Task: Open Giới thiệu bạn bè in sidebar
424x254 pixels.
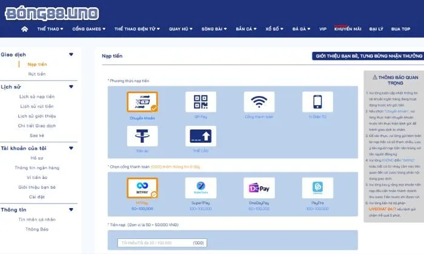Action: click(37, 187)
